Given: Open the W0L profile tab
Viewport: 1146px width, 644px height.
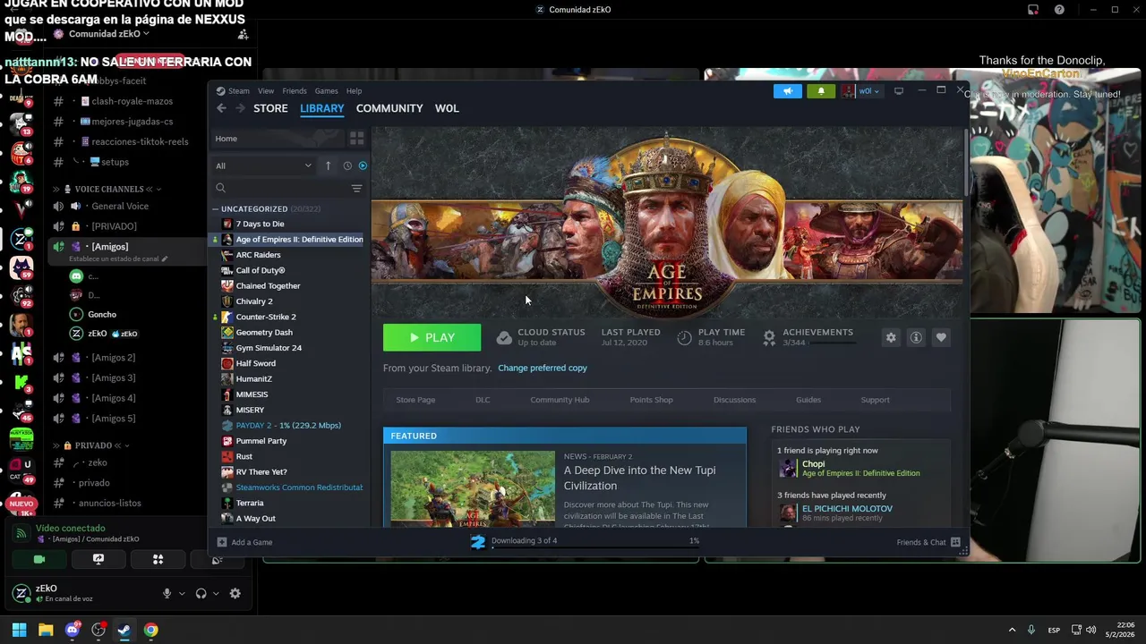Looking at the screenshot, I should click(447, 108).
